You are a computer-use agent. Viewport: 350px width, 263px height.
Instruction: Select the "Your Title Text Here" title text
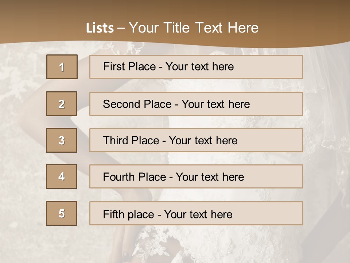click(194, 28)
